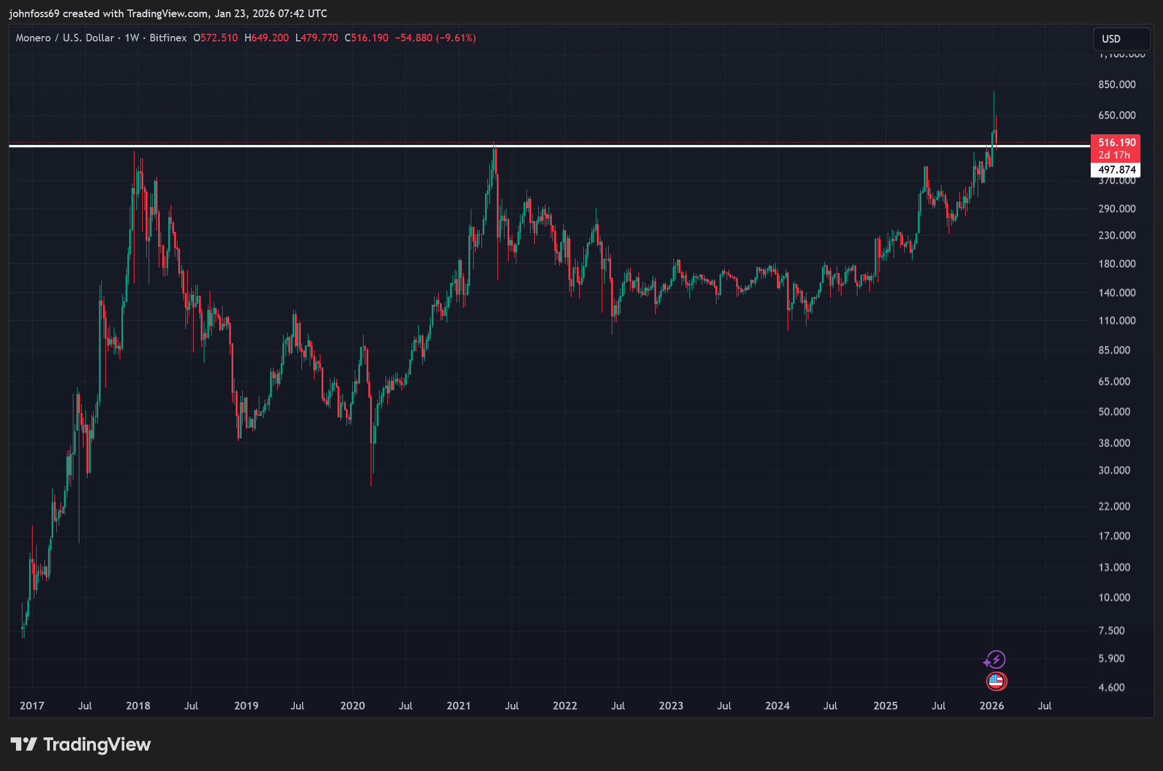Click the Bitfinex exchange label

(168, 38)
